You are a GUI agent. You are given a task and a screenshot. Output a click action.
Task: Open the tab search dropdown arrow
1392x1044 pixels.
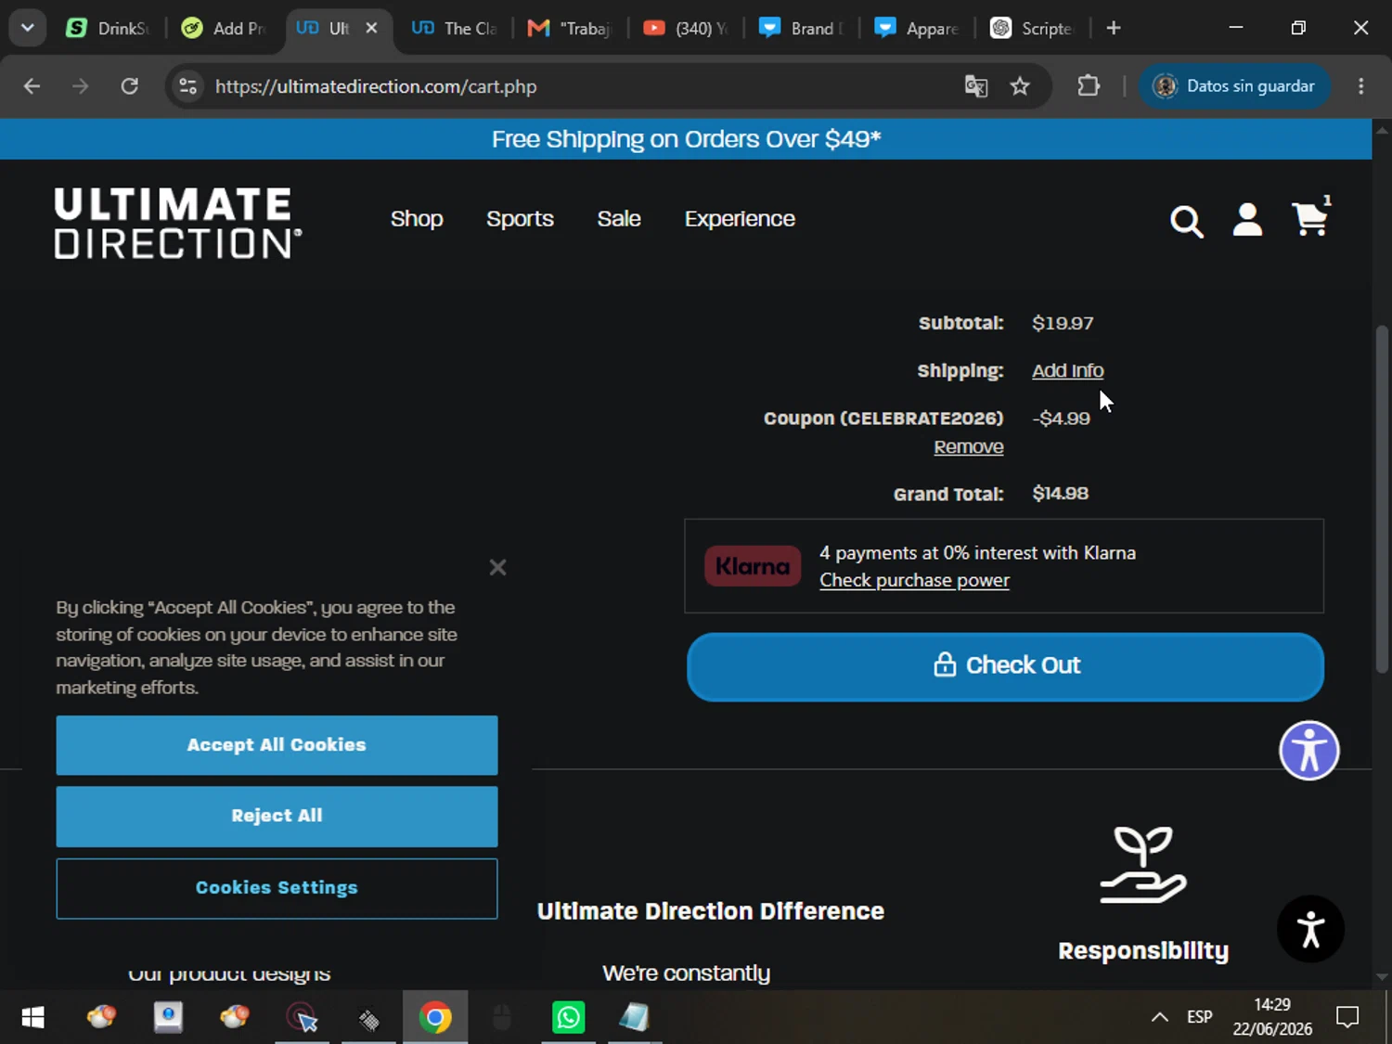tap(27, 28)
